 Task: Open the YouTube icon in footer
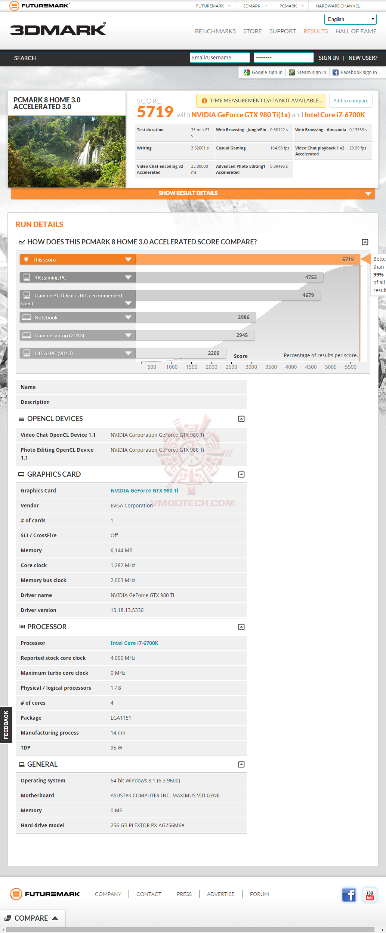pyautogui.click(x=370, y=895)
